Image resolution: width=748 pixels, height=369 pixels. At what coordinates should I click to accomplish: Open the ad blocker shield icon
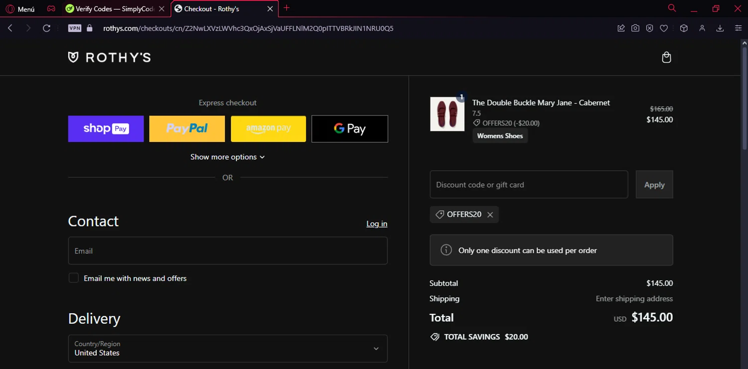649,28
